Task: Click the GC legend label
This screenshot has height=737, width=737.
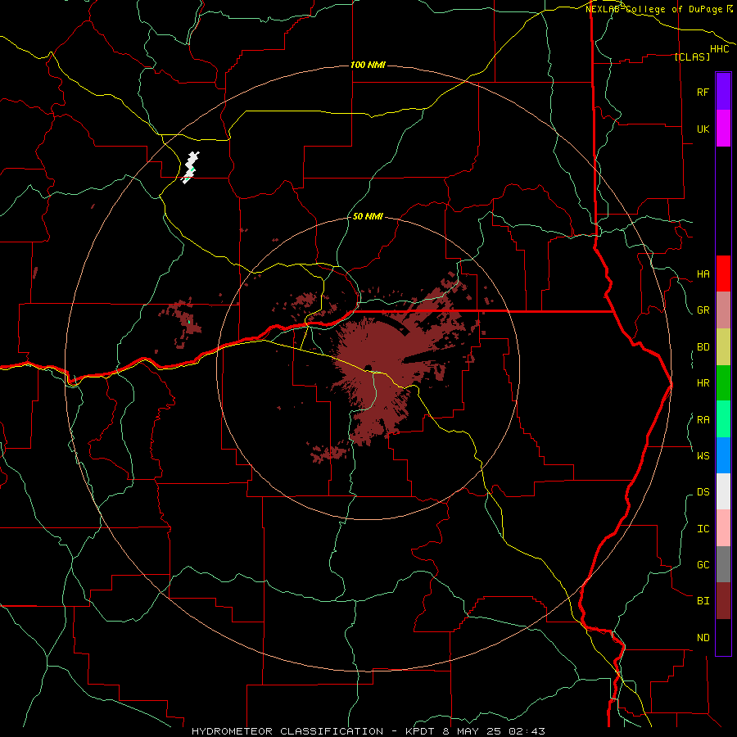Action: (x=703, y=565)
